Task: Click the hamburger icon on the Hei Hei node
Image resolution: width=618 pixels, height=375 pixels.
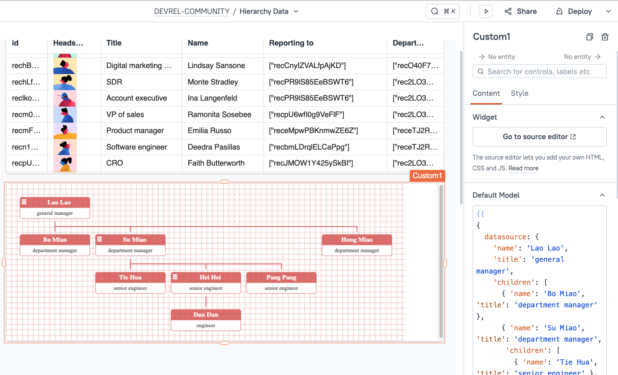Action: pos(175,277)
